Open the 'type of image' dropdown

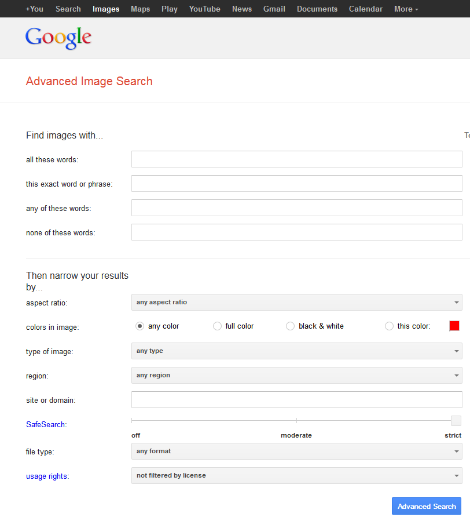(296, 351)
